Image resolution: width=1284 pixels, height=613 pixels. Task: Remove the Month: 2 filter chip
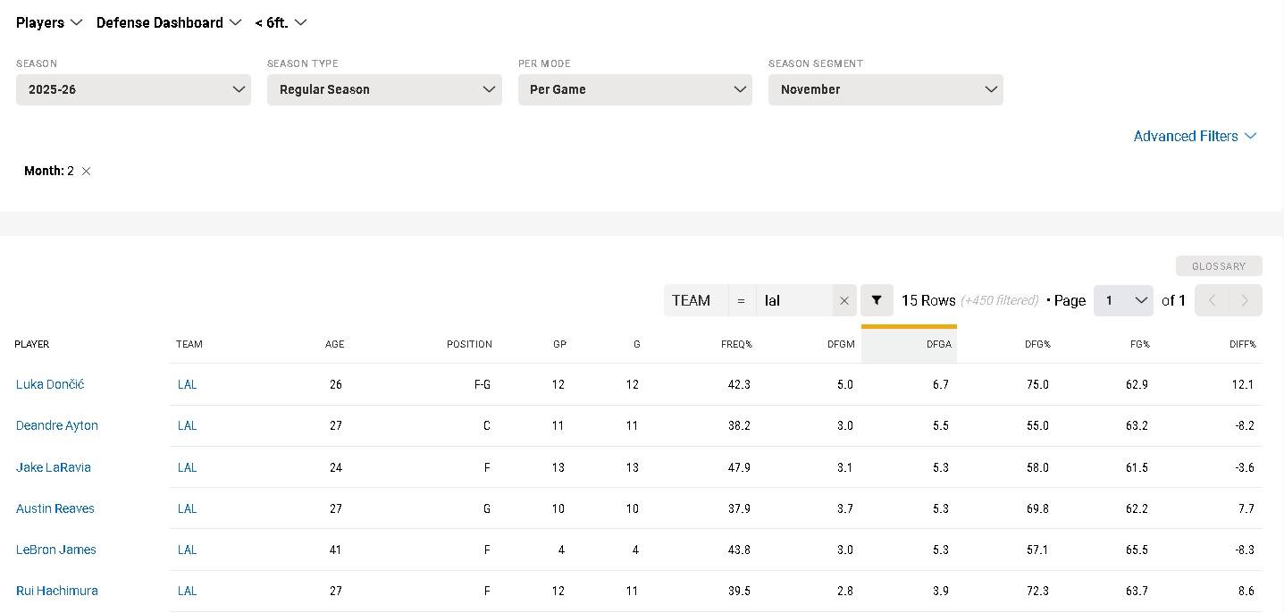pyautogui.click(x=86, y=171)
